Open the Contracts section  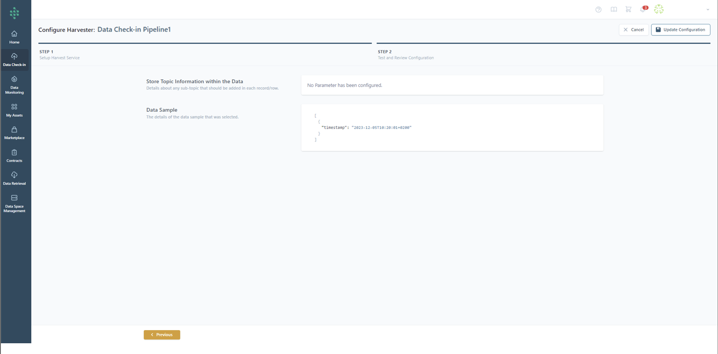tap(14, 156)
